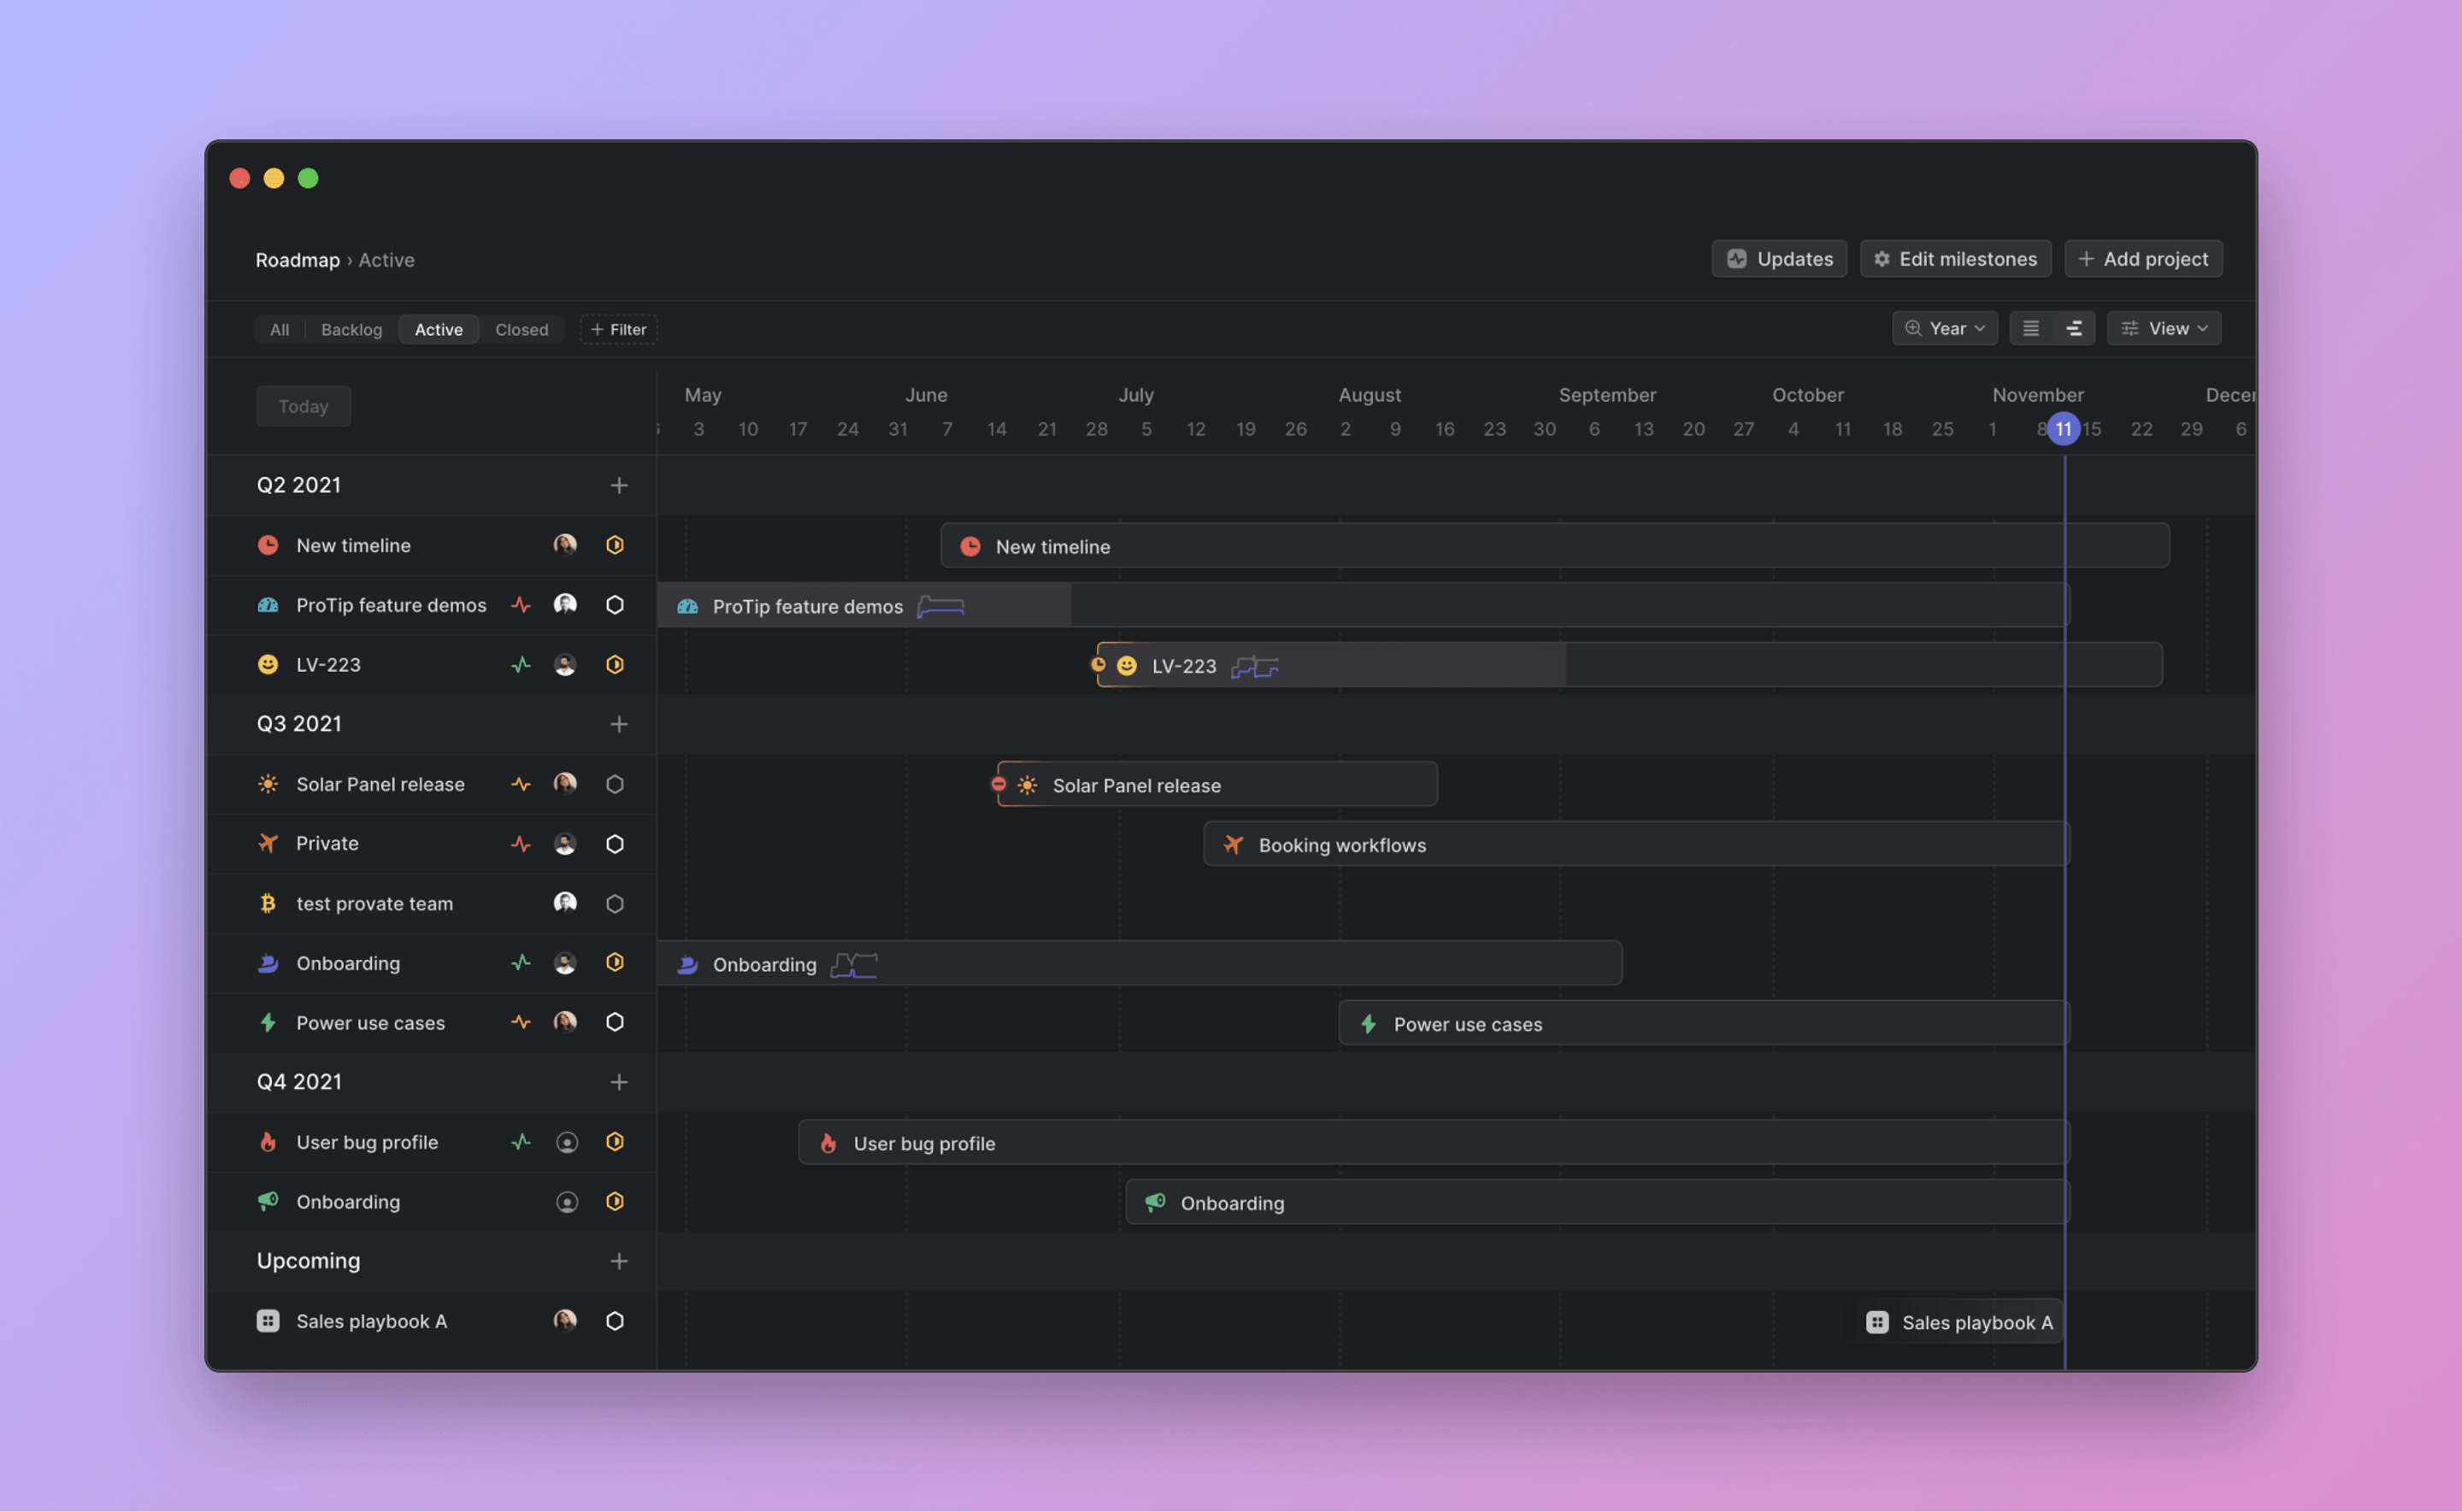Image resolution: width=2462 pixels, height=1512 pixels.
Task: Click the Add project button
Action: (2143, 258)
